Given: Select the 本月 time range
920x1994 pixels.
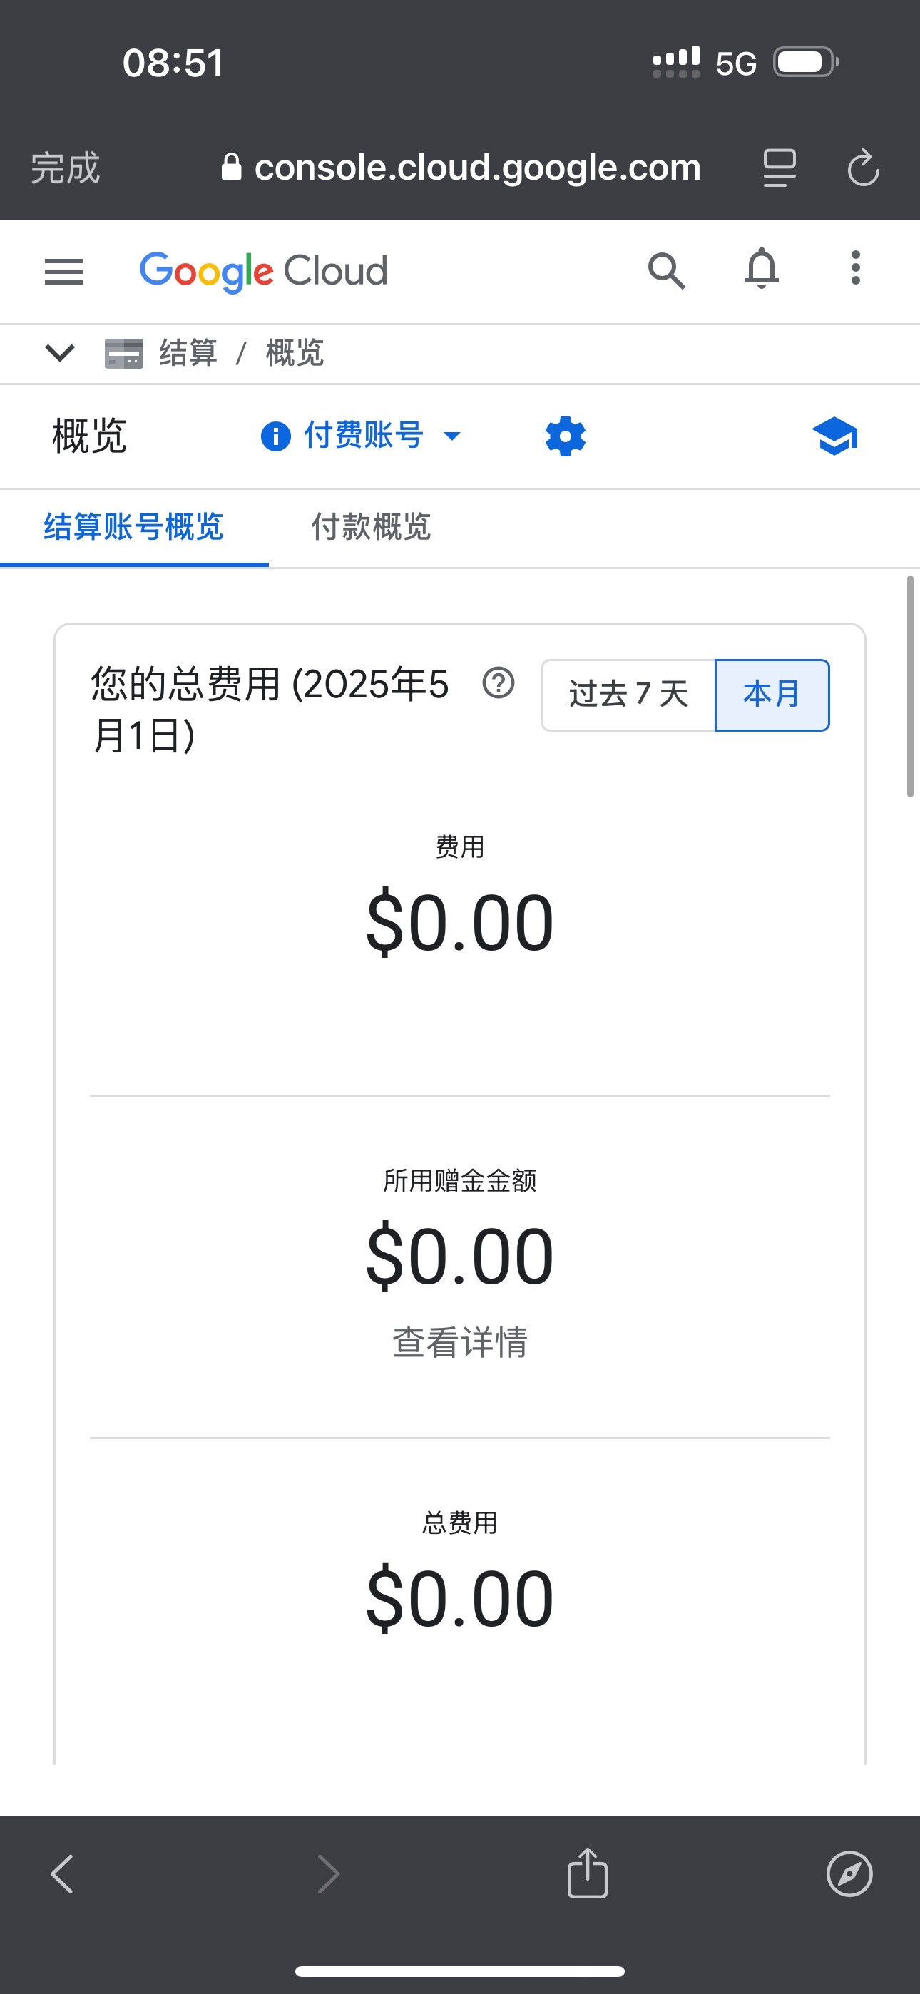Looking at the screenshot, I should pyautogui.click(x=772, y=695).
